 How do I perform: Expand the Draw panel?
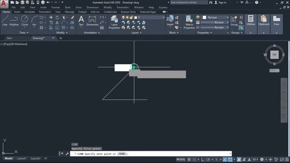24,33
